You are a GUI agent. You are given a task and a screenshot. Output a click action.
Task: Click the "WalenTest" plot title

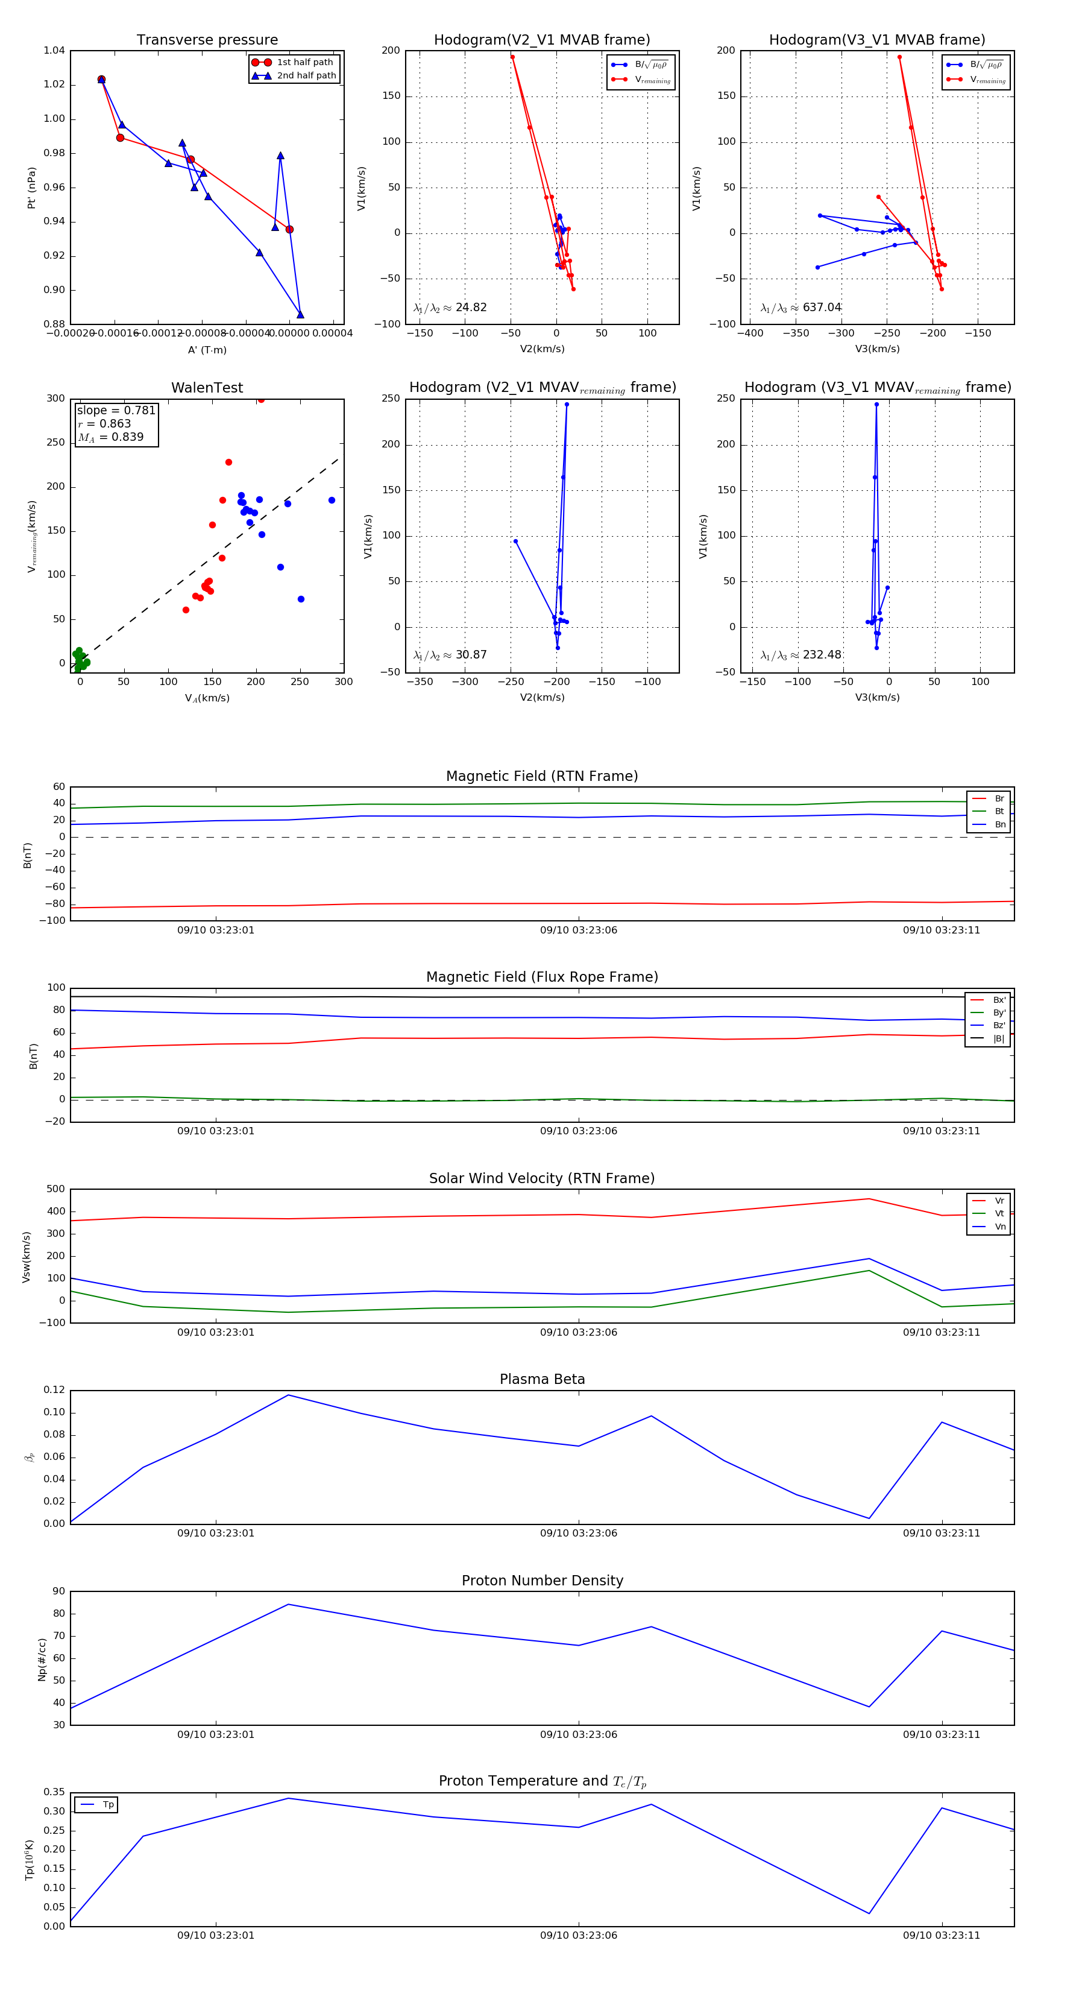click(207, 388)
